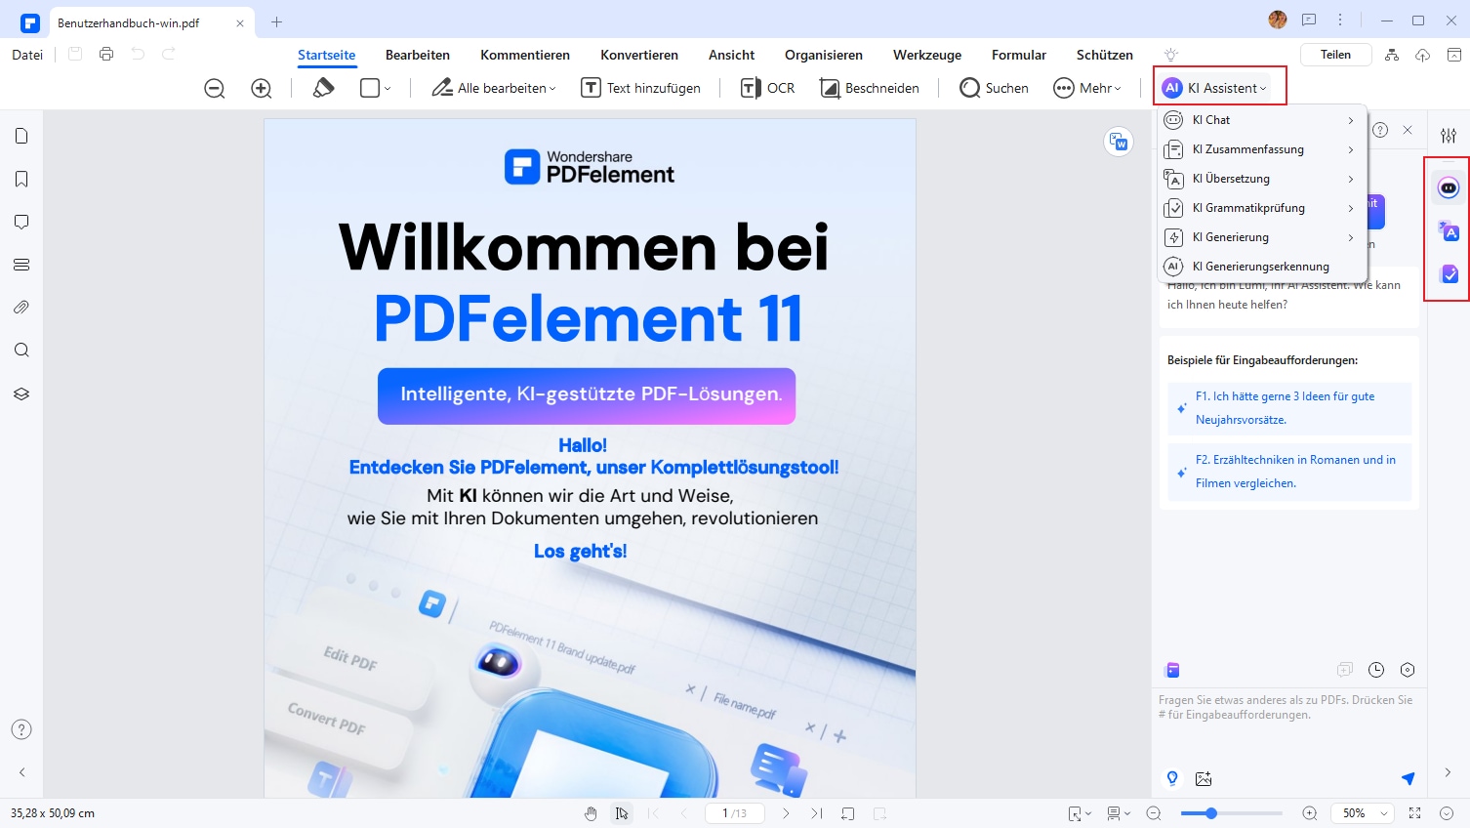Select prompt F1 Neujahrsvorsätze example

pyautogui.click(x=1289, y=408)
